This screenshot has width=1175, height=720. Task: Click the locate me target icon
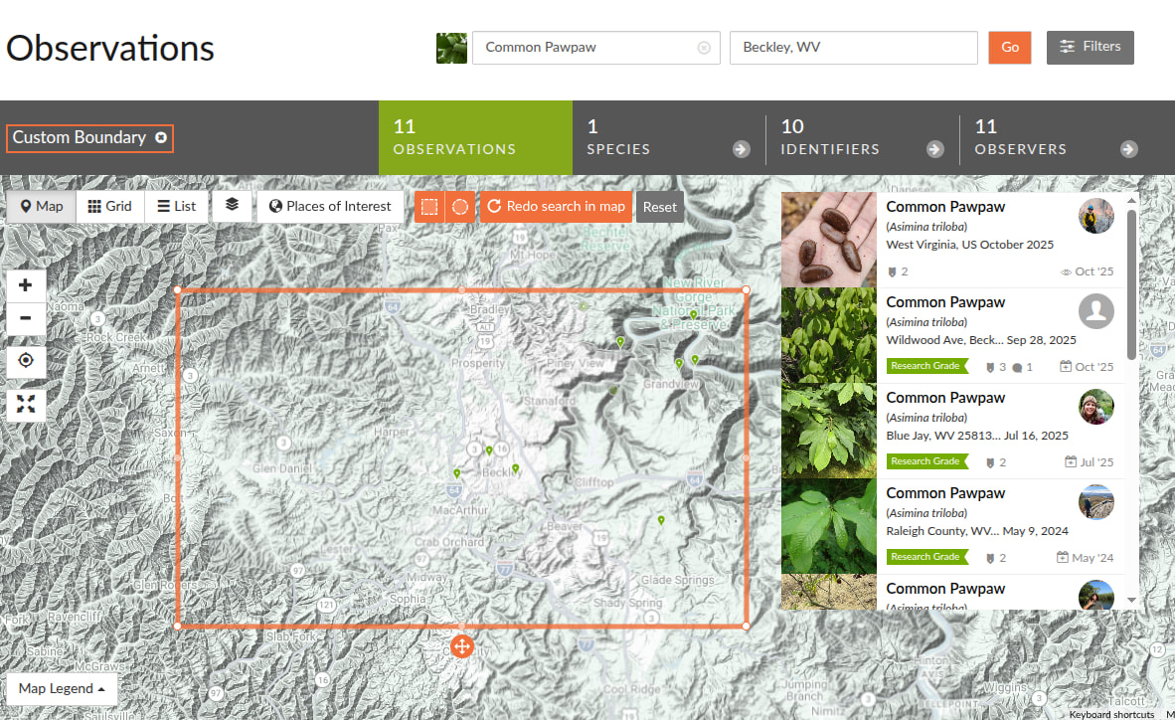26,360
